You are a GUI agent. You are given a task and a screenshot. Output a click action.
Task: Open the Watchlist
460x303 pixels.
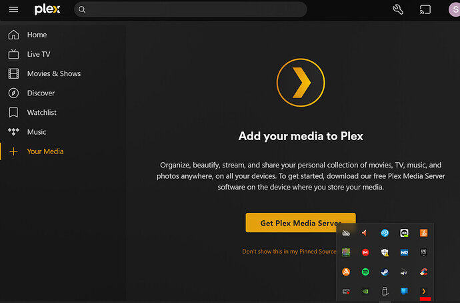pos(41,112)
